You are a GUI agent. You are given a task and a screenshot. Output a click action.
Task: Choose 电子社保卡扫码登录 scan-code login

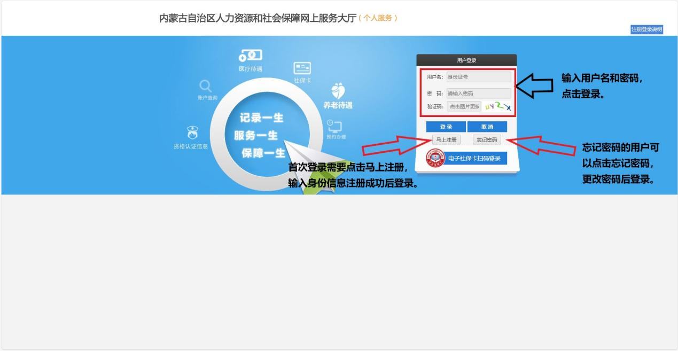point(474,158)
